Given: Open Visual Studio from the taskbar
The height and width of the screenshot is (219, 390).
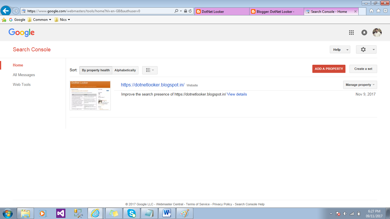Looking at the screenshot, I should [61, 213].
